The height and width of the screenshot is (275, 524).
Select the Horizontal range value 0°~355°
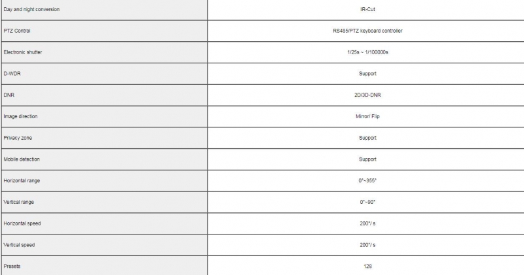(367, 181)
